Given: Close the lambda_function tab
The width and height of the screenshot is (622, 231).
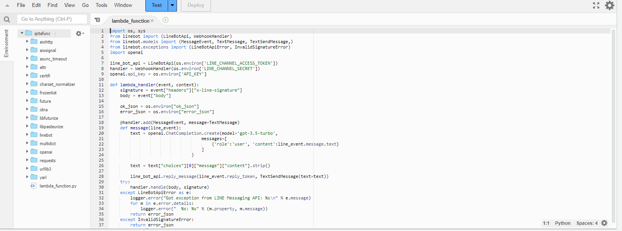Looking at the screenshot, I should (x=152, y=21).
